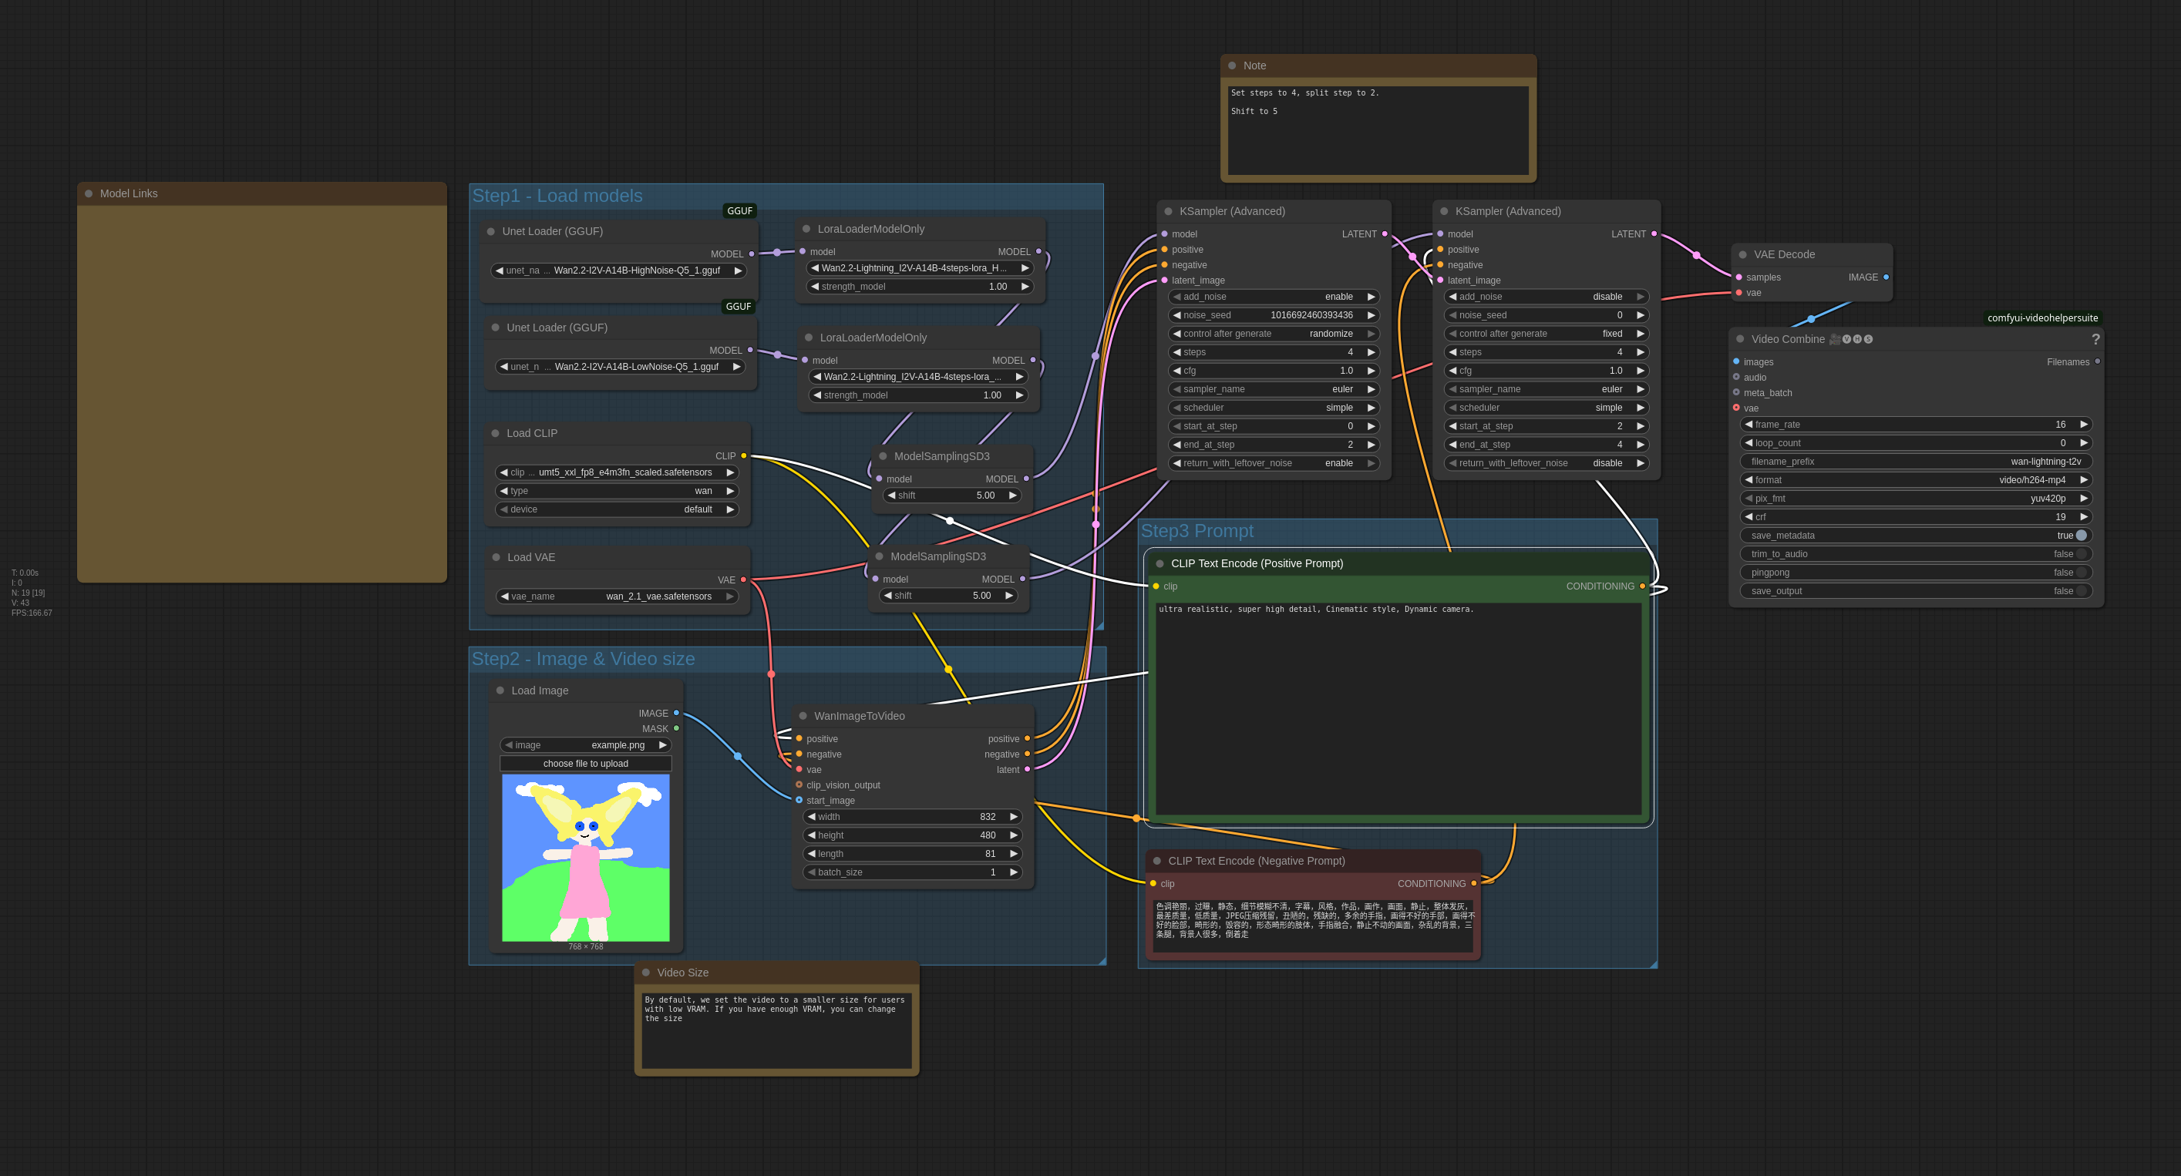Click the choose file to upload button
The height and width of the screenshot is (1176, 2181).
(x=585, y=763)
